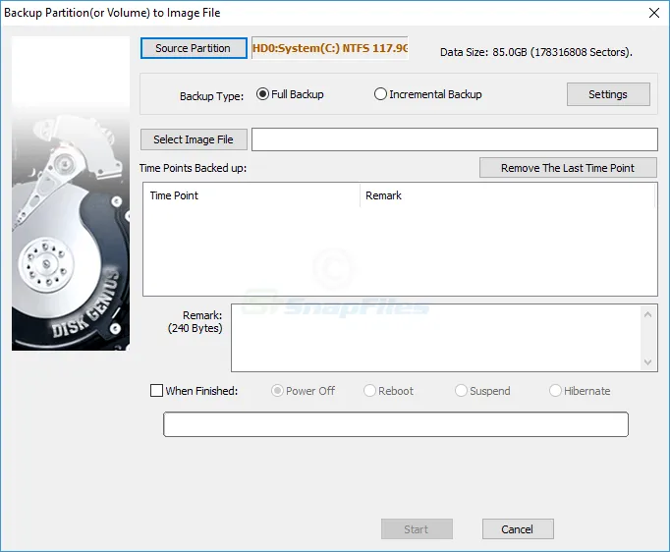Click the Time Point column header
This screenshot has width=670, height=552.
(x=251, y=195)
